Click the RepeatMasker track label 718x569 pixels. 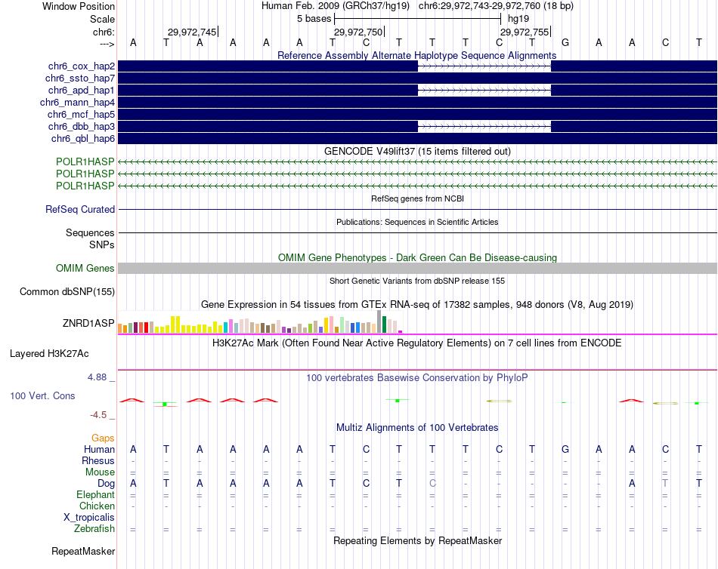click(x=83, y=551)
